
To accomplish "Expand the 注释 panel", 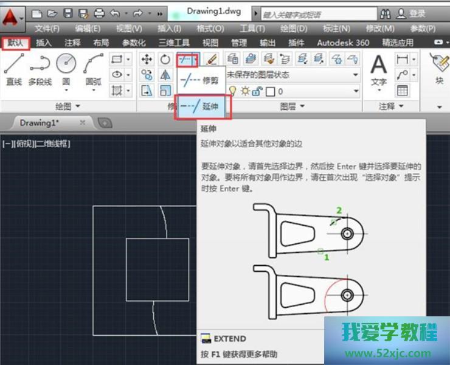I will point(391,106).
